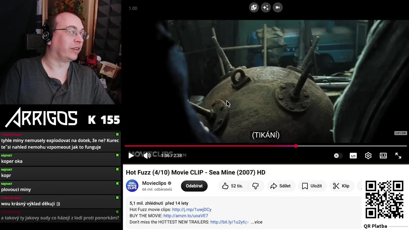Open the bit.ly HOTTEST NEW TRAILERS link
Image resolution: width=409 pixels, height=230 pixels.
[x=229, y=222]
